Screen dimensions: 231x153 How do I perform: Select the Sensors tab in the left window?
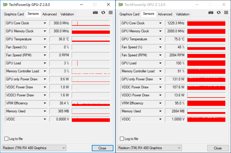click(33, 14)
